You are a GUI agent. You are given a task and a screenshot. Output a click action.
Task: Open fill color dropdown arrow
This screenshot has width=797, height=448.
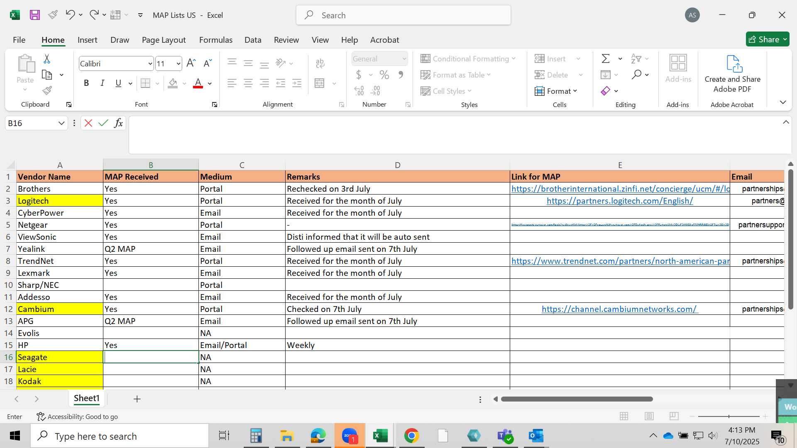[184, 83]
